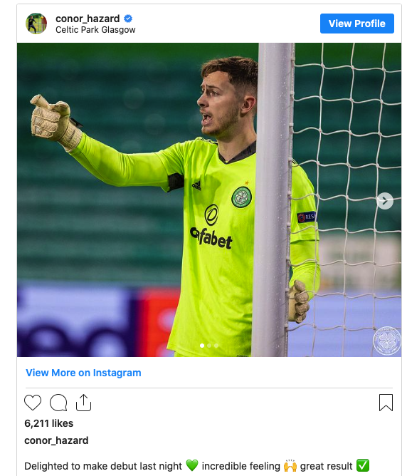Open conor_hazard's profile avatar
The width and height of the screenshot is (407, 476).
coord(36,24)
